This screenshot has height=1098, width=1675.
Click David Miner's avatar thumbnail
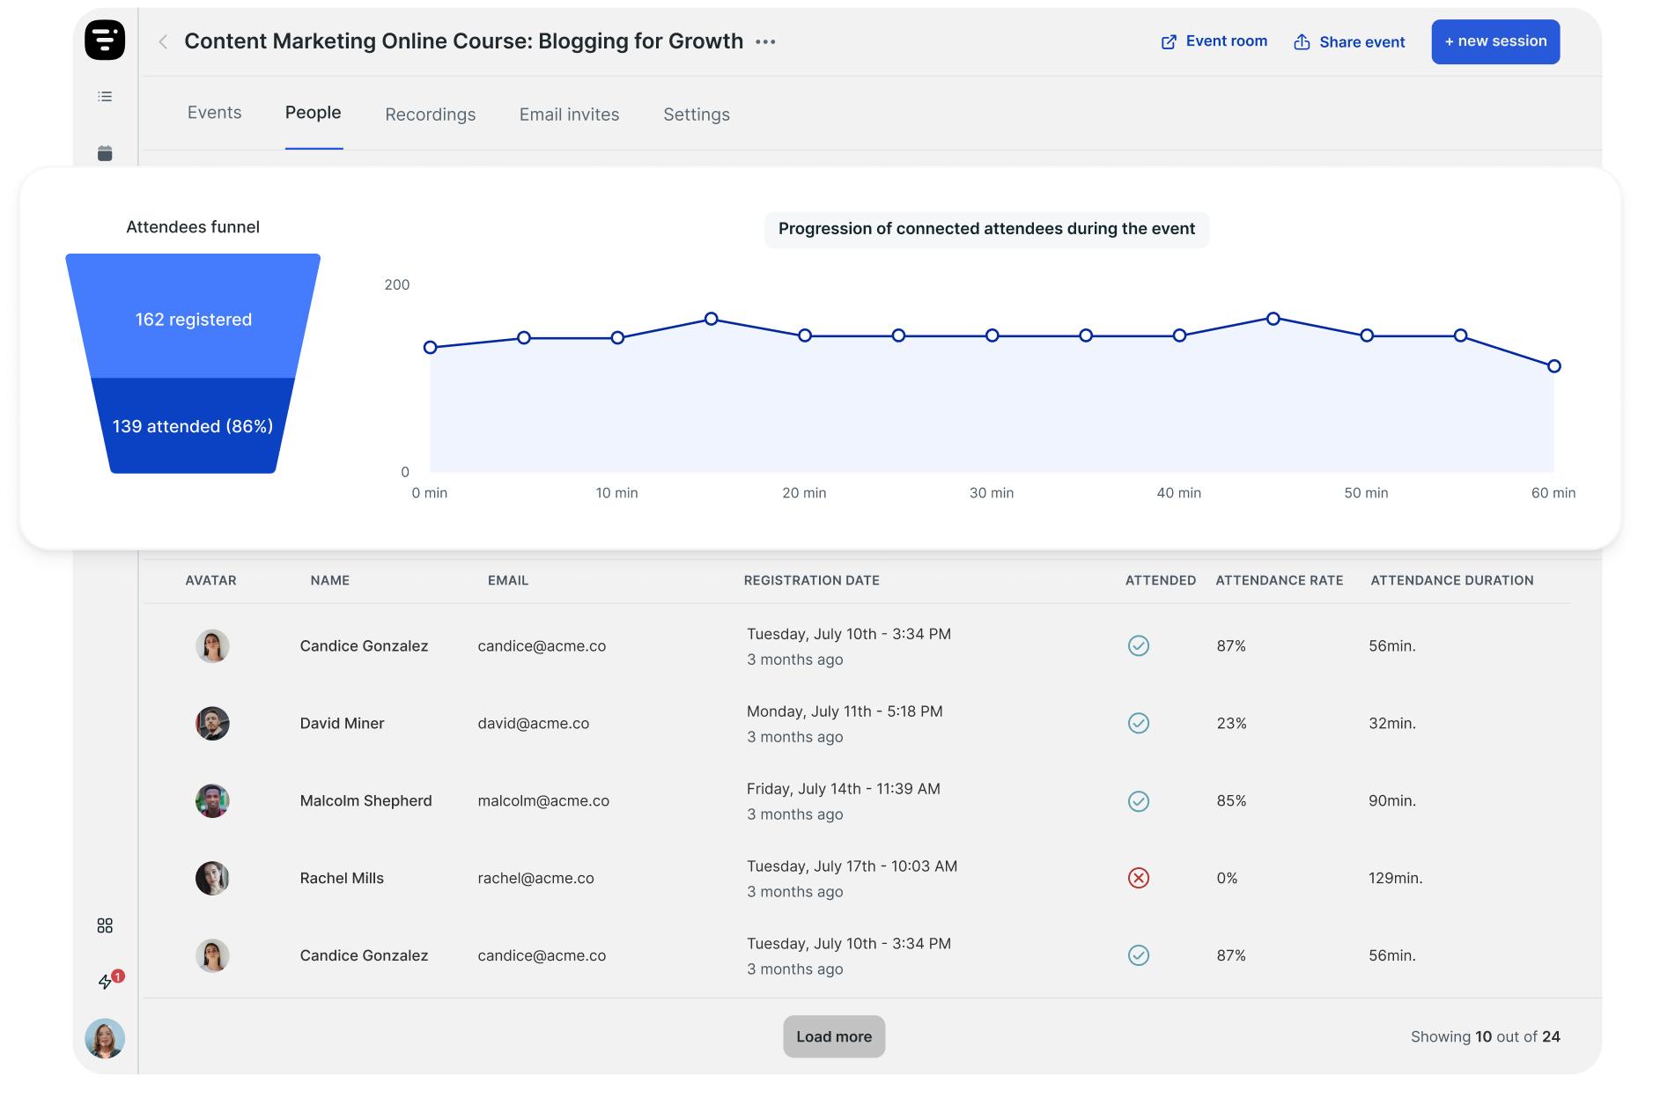coord(212,724)
